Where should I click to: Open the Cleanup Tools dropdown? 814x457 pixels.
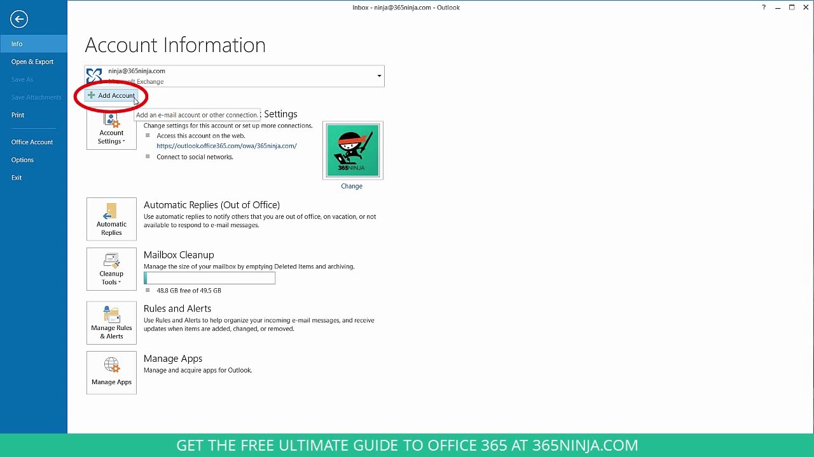(111, 269)
